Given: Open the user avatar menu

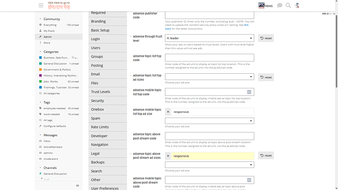Looking at the screenshot, I should 297,5.
